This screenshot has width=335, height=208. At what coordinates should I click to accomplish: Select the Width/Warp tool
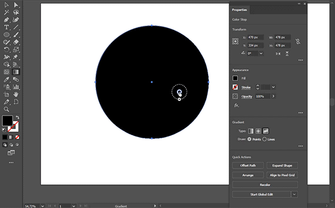[6, 57]
